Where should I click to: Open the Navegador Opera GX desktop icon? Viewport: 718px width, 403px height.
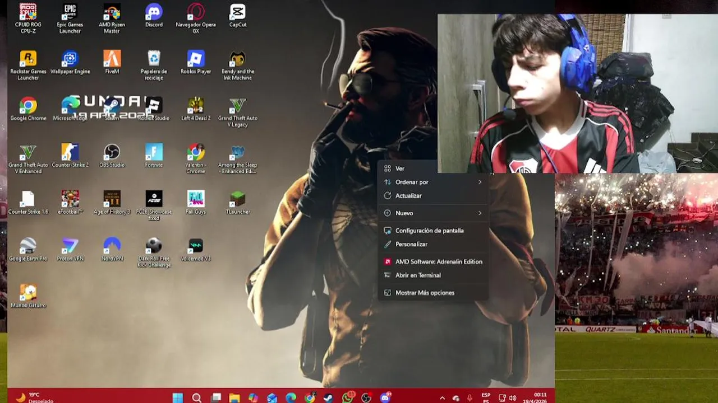[x=196, y=18]
